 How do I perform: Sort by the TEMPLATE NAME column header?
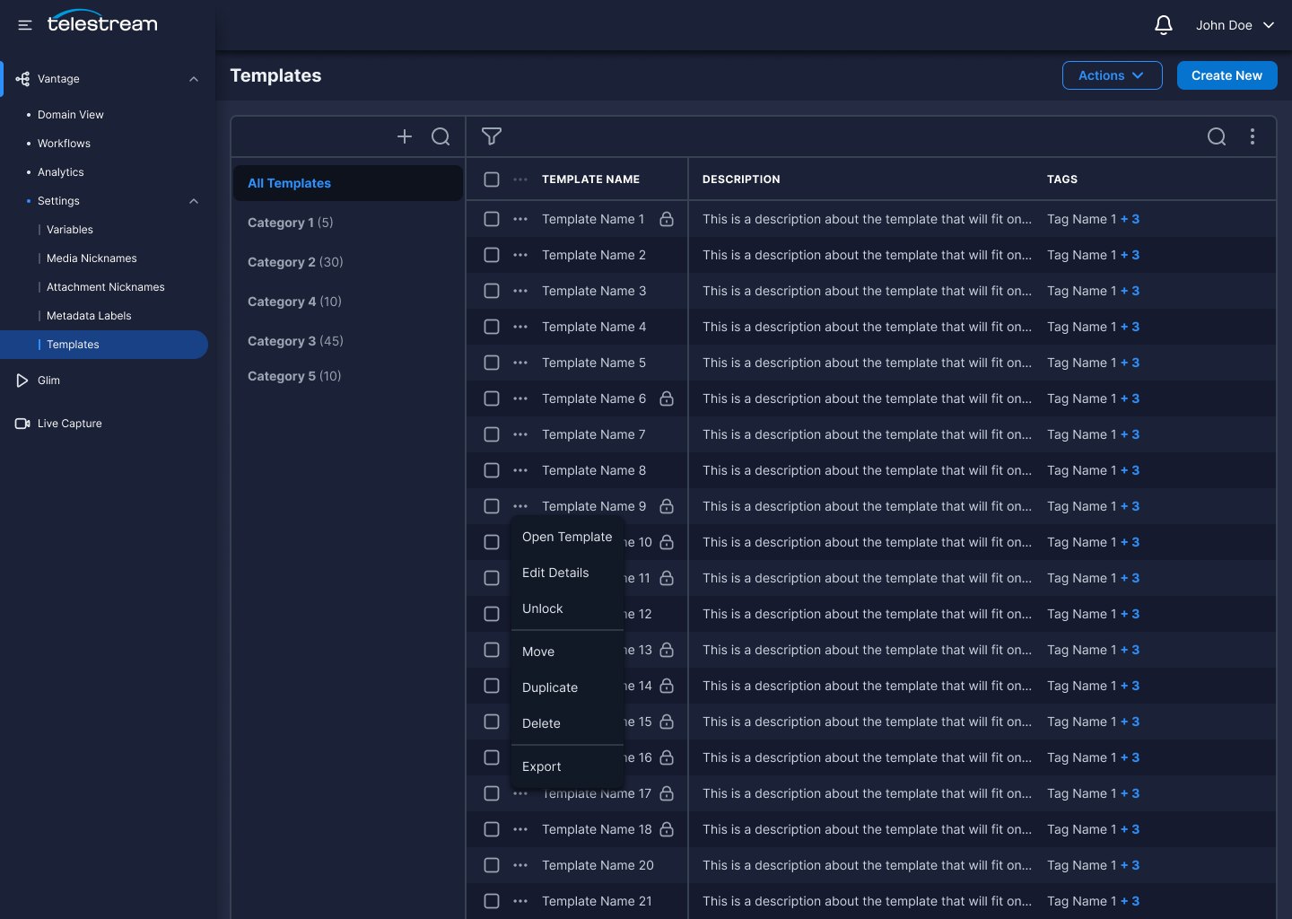[590, 179]
